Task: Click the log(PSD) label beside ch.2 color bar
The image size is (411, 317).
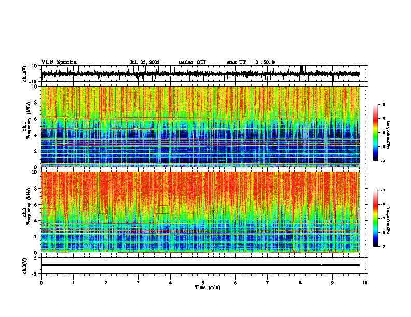Action: coord(389,220)
